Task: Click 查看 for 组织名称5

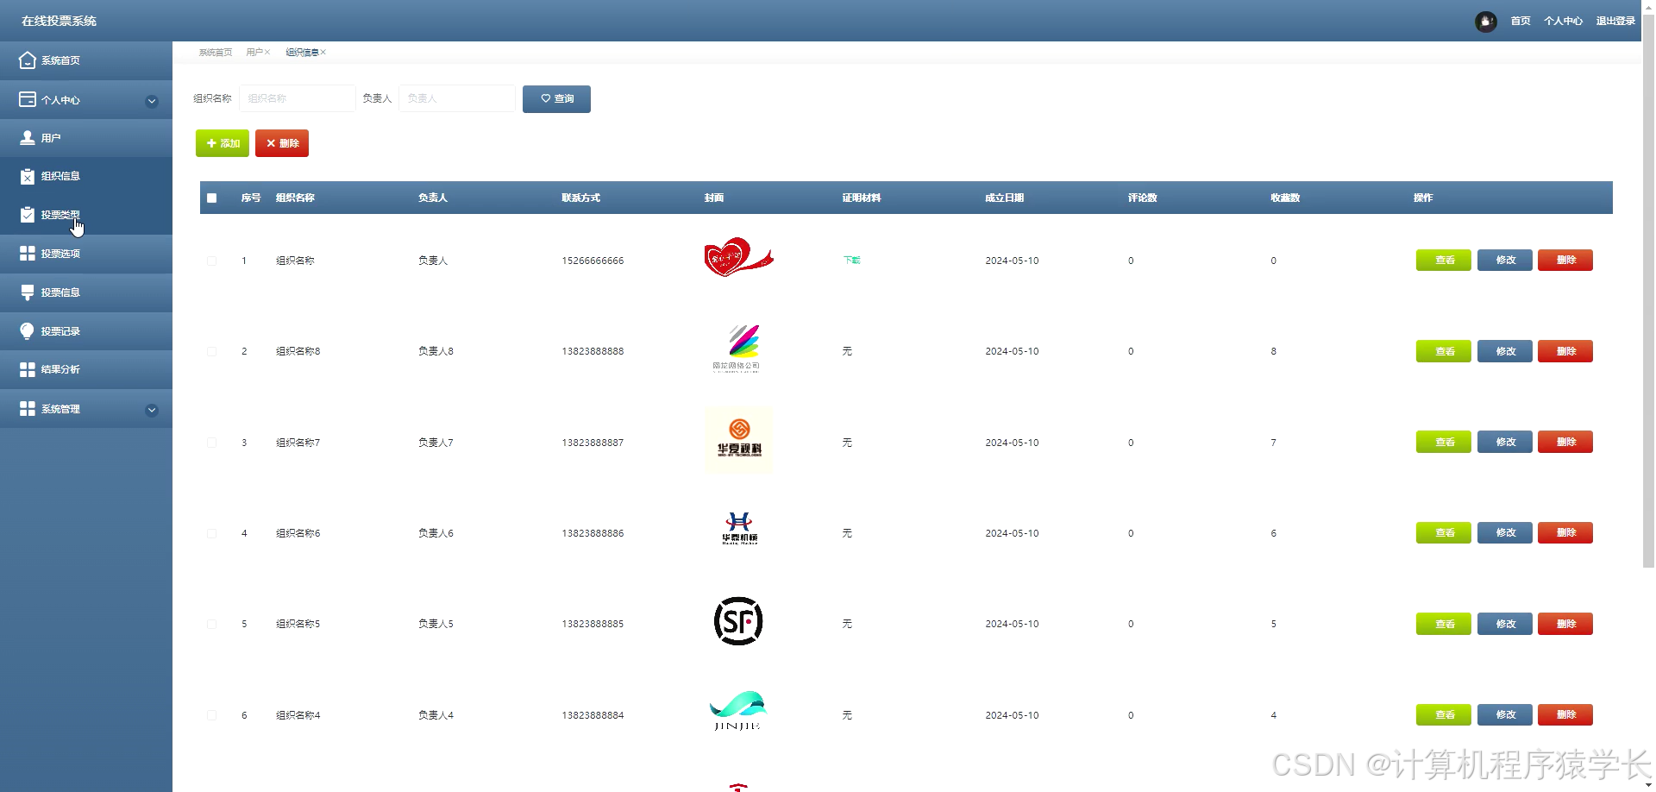Action: pos(1444,624)
